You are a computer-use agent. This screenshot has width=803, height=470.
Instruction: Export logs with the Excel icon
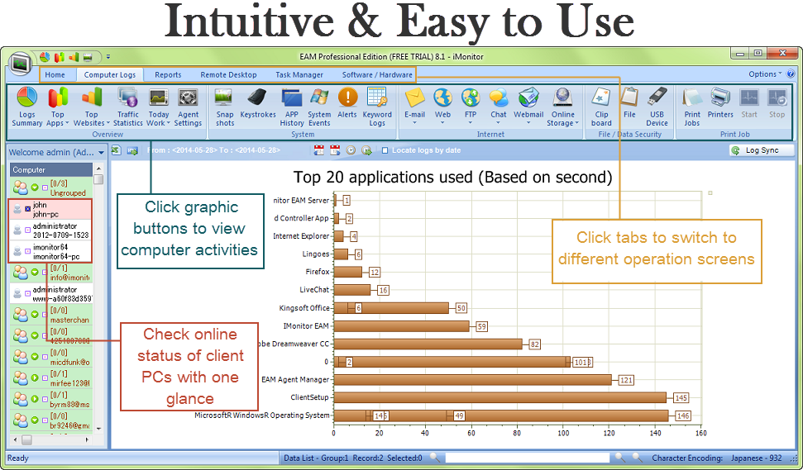[117, 150]
